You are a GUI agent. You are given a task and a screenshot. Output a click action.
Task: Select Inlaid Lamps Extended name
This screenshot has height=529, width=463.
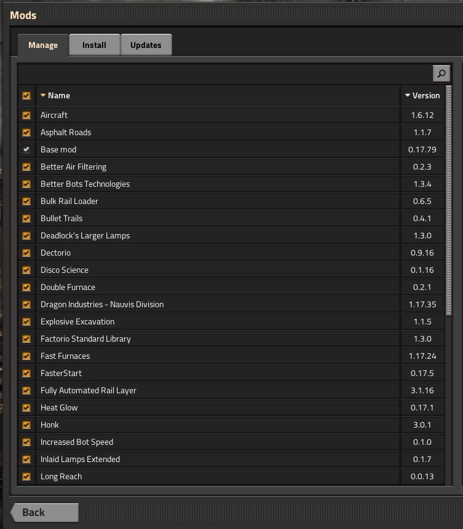tap(80, 459)
